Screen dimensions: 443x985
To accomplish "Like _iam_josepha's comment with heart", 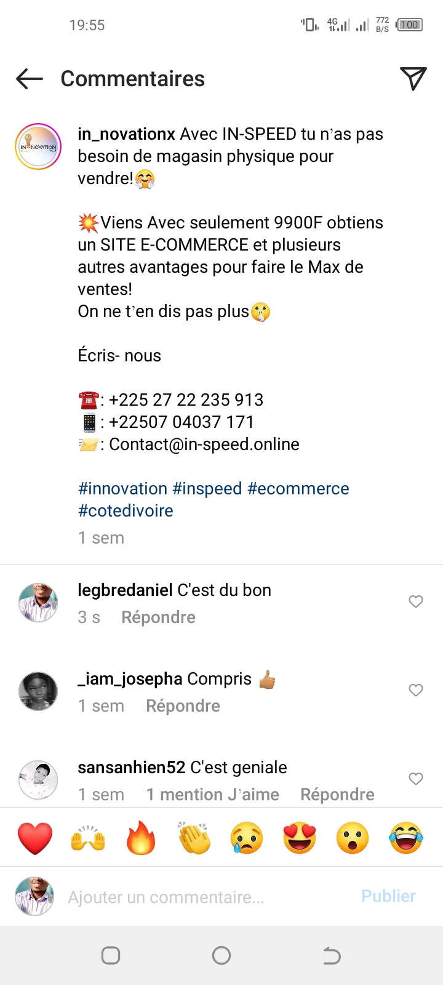I will (416, 690).
